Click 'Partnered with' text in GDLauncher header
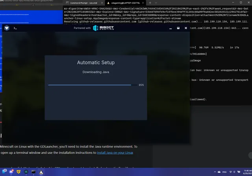Image resolution: width=252 pixels, height=176 pixels. point(82,28)
